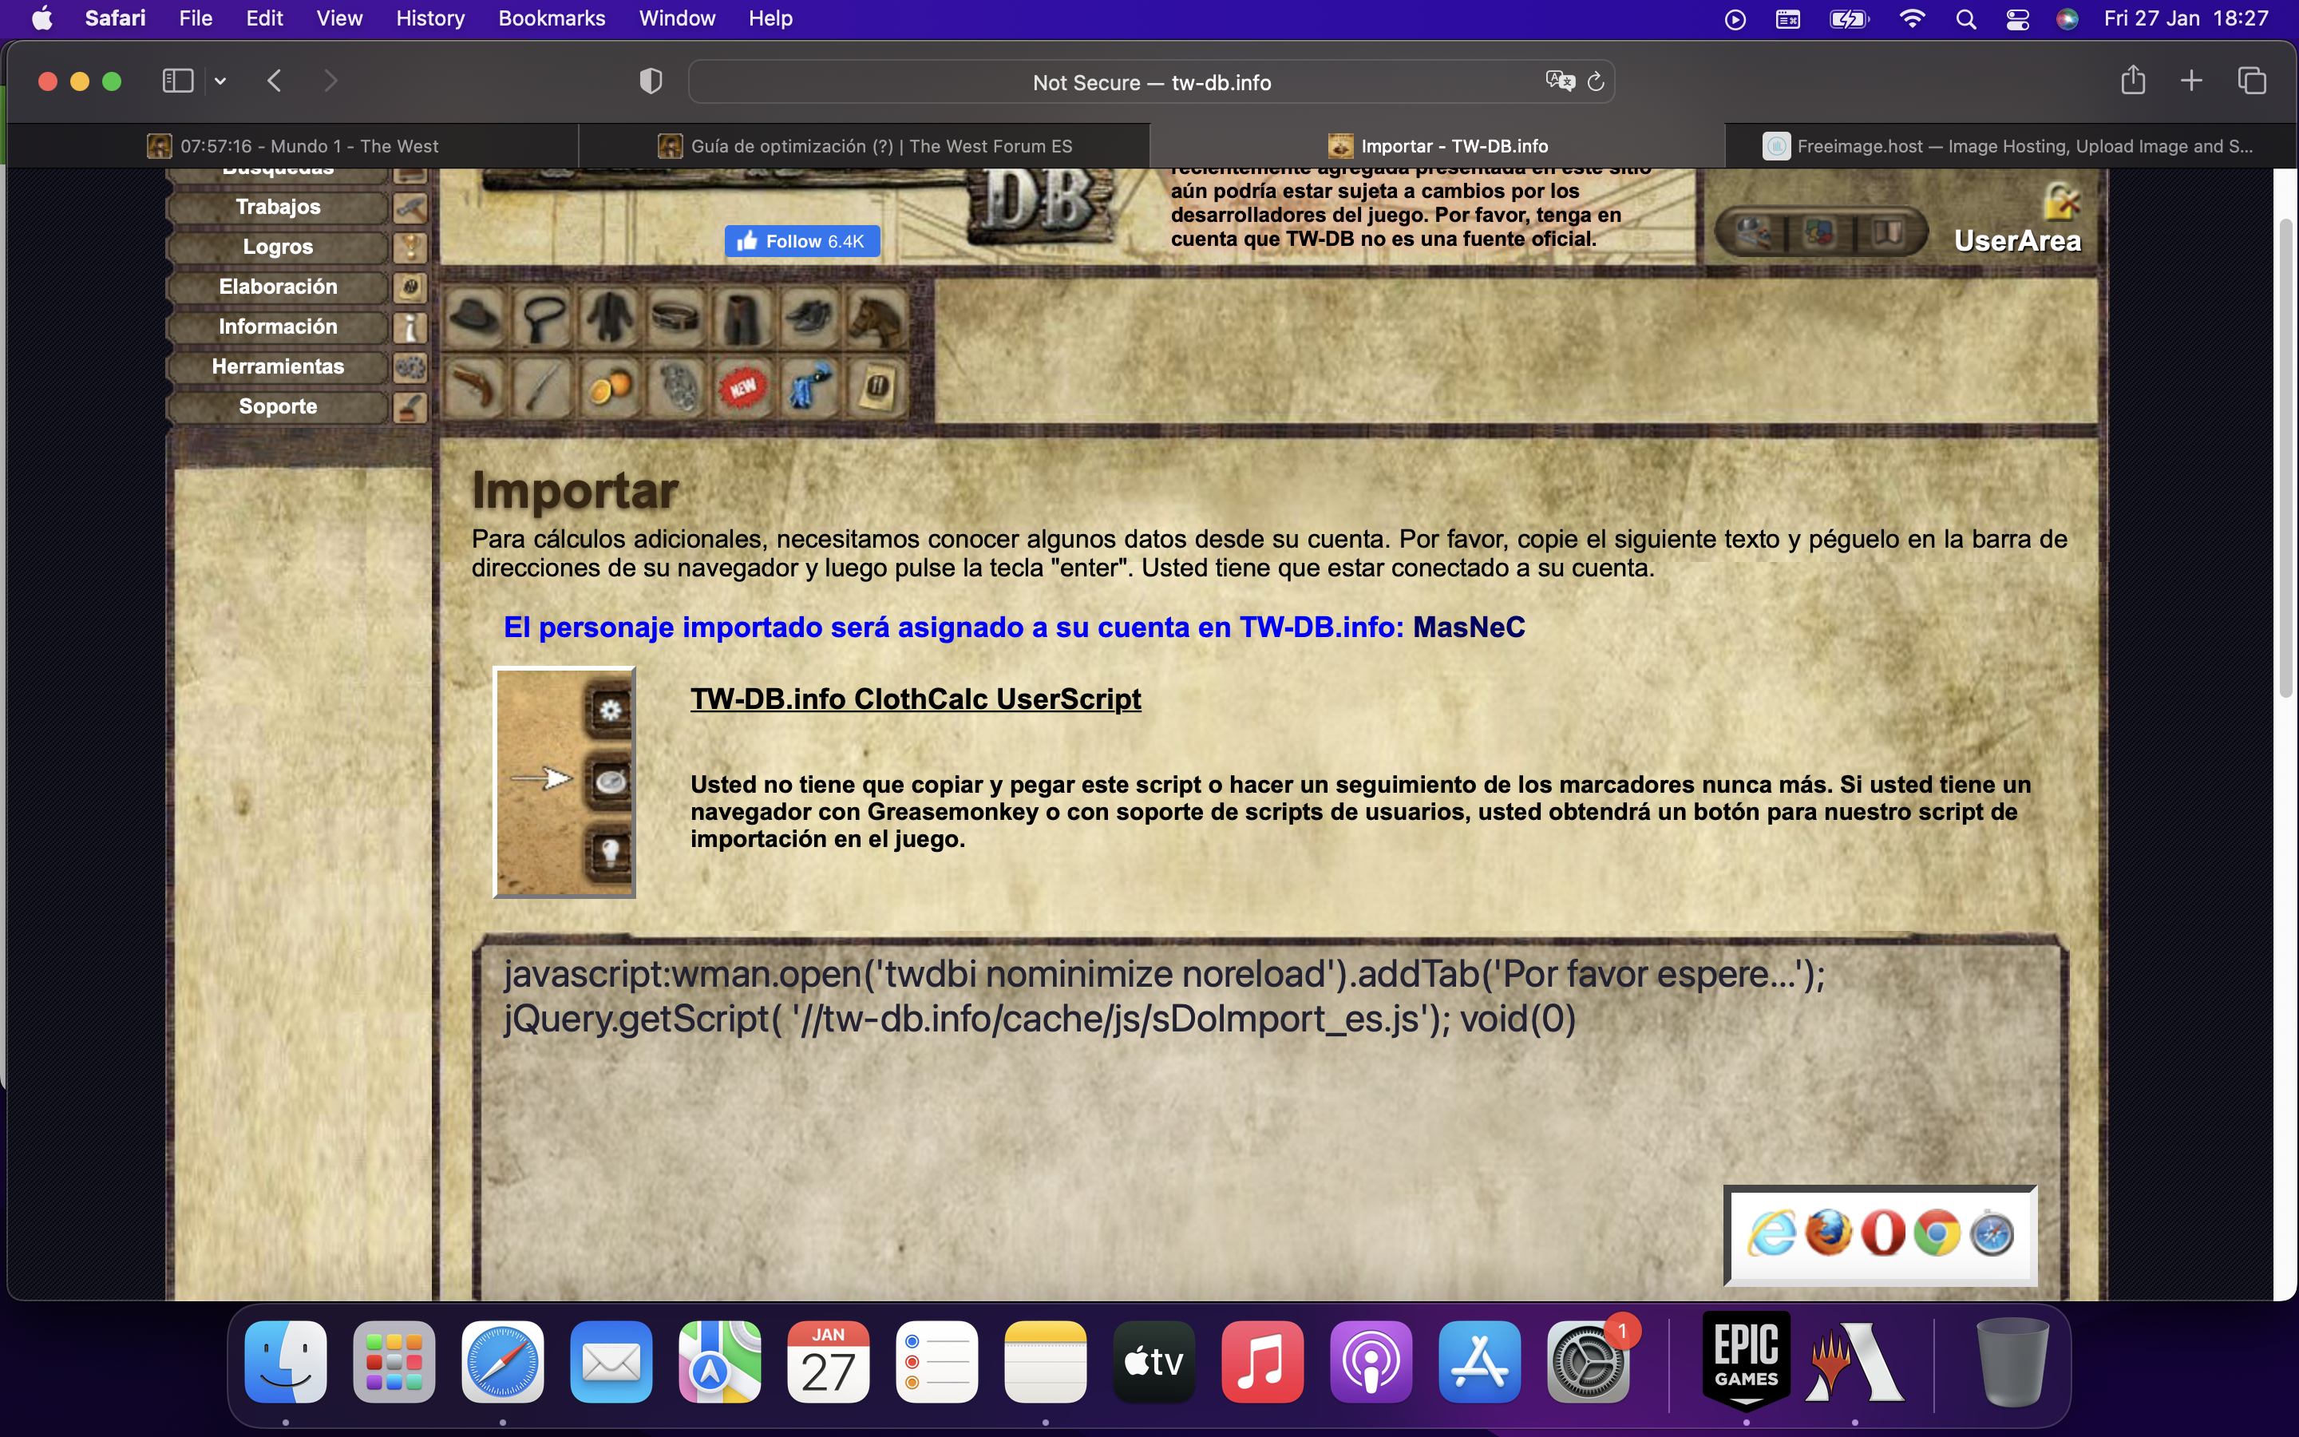
Task: Open the UserArea link
Action: point(2018,241)
